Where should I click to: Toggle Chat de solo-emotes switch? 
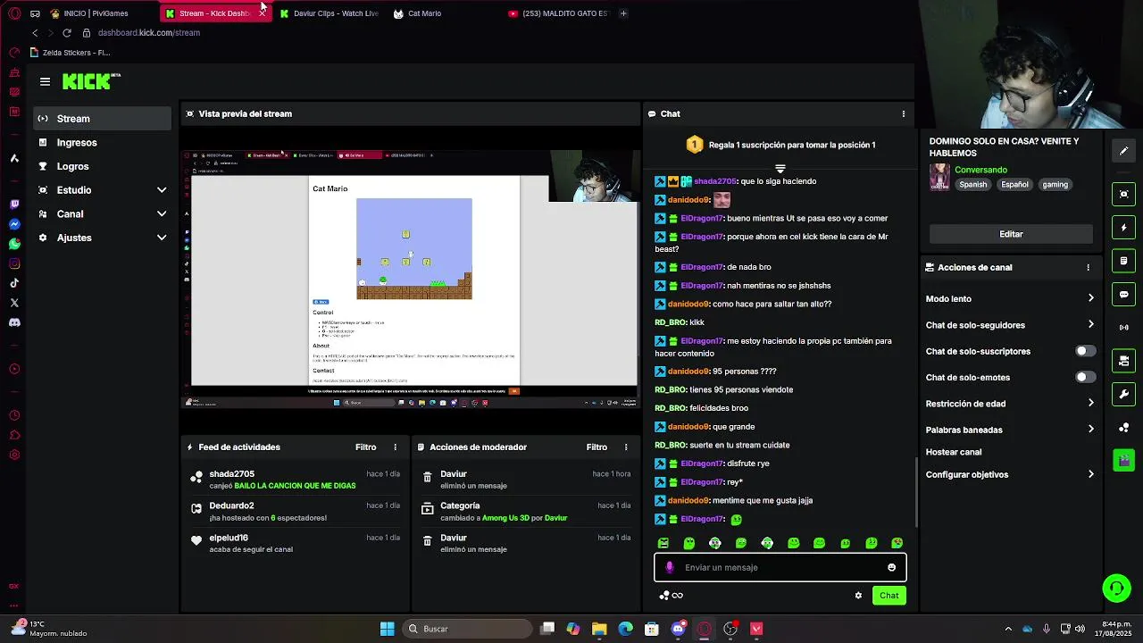click(1084, 377)
